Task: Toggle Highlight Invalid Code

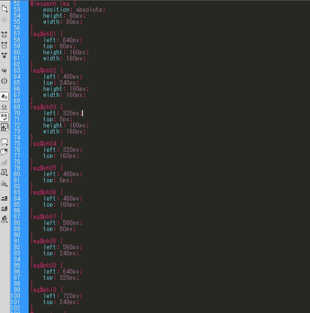Action: click(x=4, y=107)
